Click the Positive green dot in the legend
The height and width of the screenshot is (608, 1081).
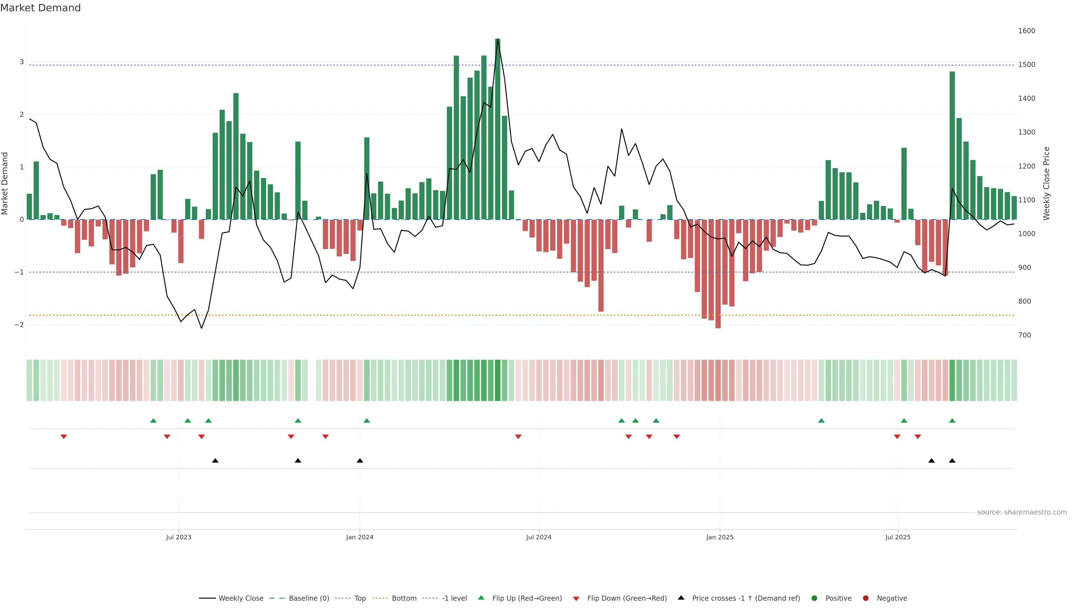(x=814, y=598)
